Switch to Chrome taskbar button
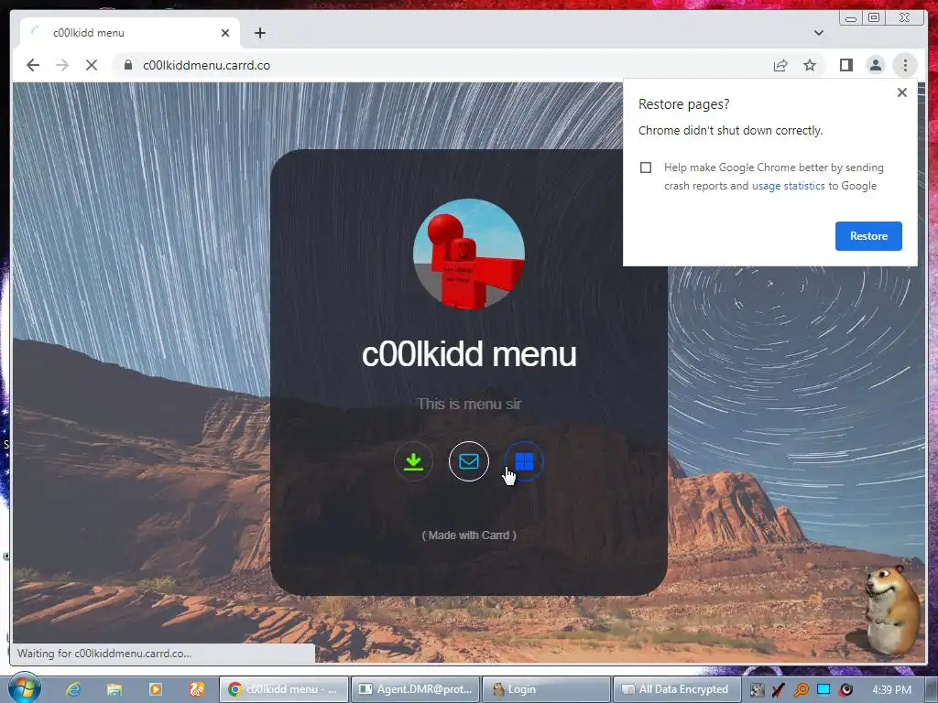 tap(283, 689)
